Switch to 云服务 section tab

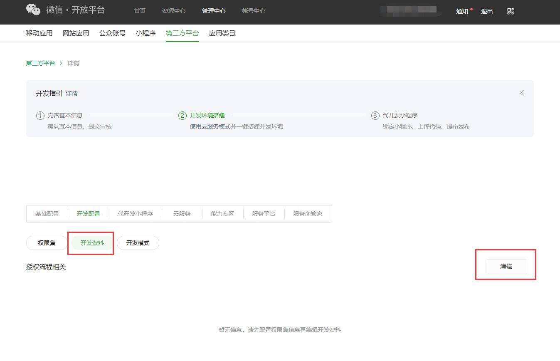[x=182, y=214]
